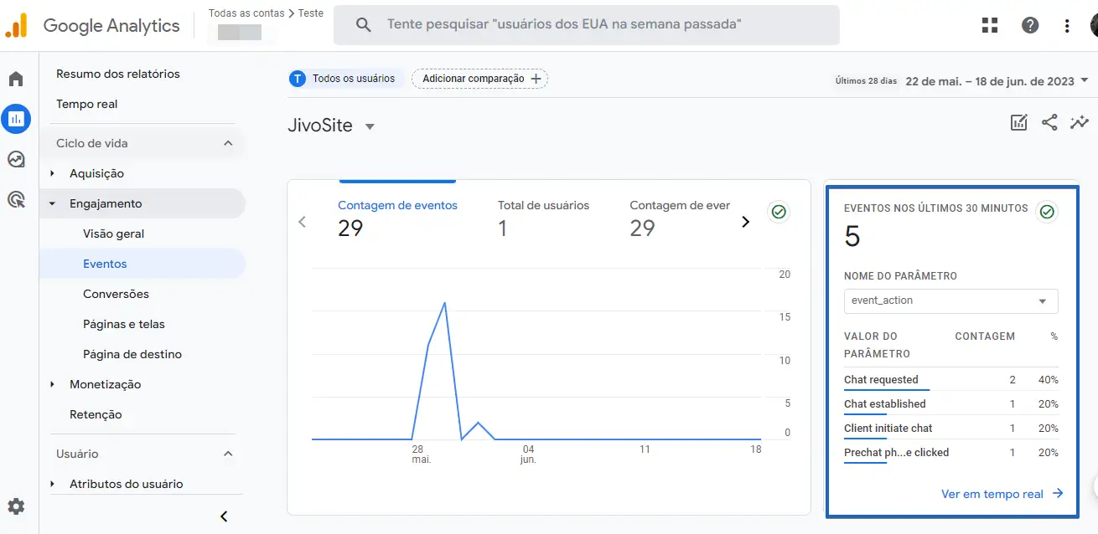Click the green check on realtime card
This screenshot has width=1098, height=534.
pyautogui.click(x=1046, y=212)
